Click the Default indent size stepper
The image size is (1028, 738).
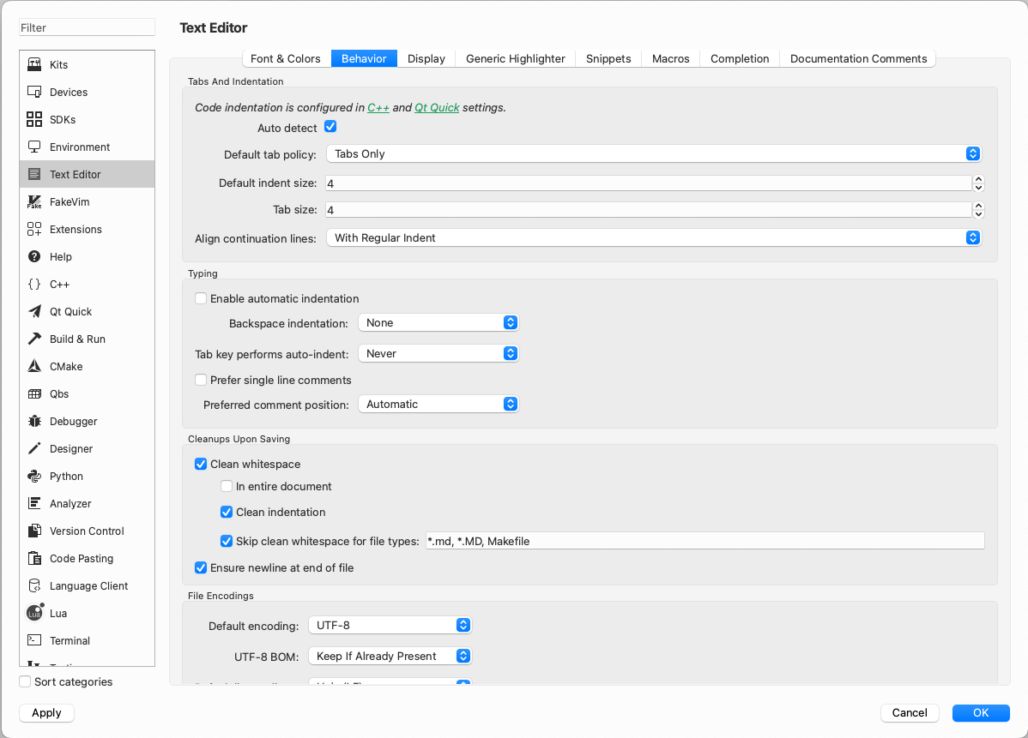(978, 183)
